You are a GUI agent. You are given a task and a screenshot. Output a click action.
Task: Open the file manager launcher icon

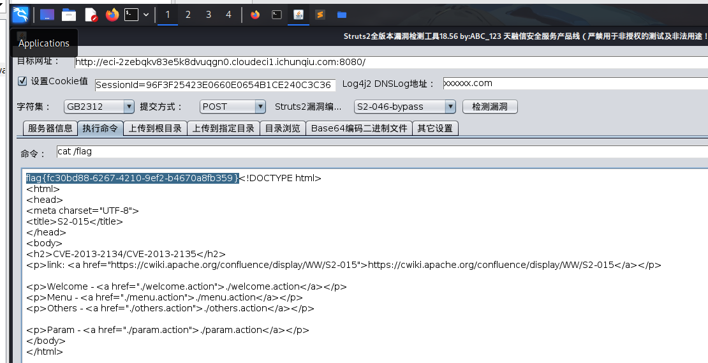69,15
